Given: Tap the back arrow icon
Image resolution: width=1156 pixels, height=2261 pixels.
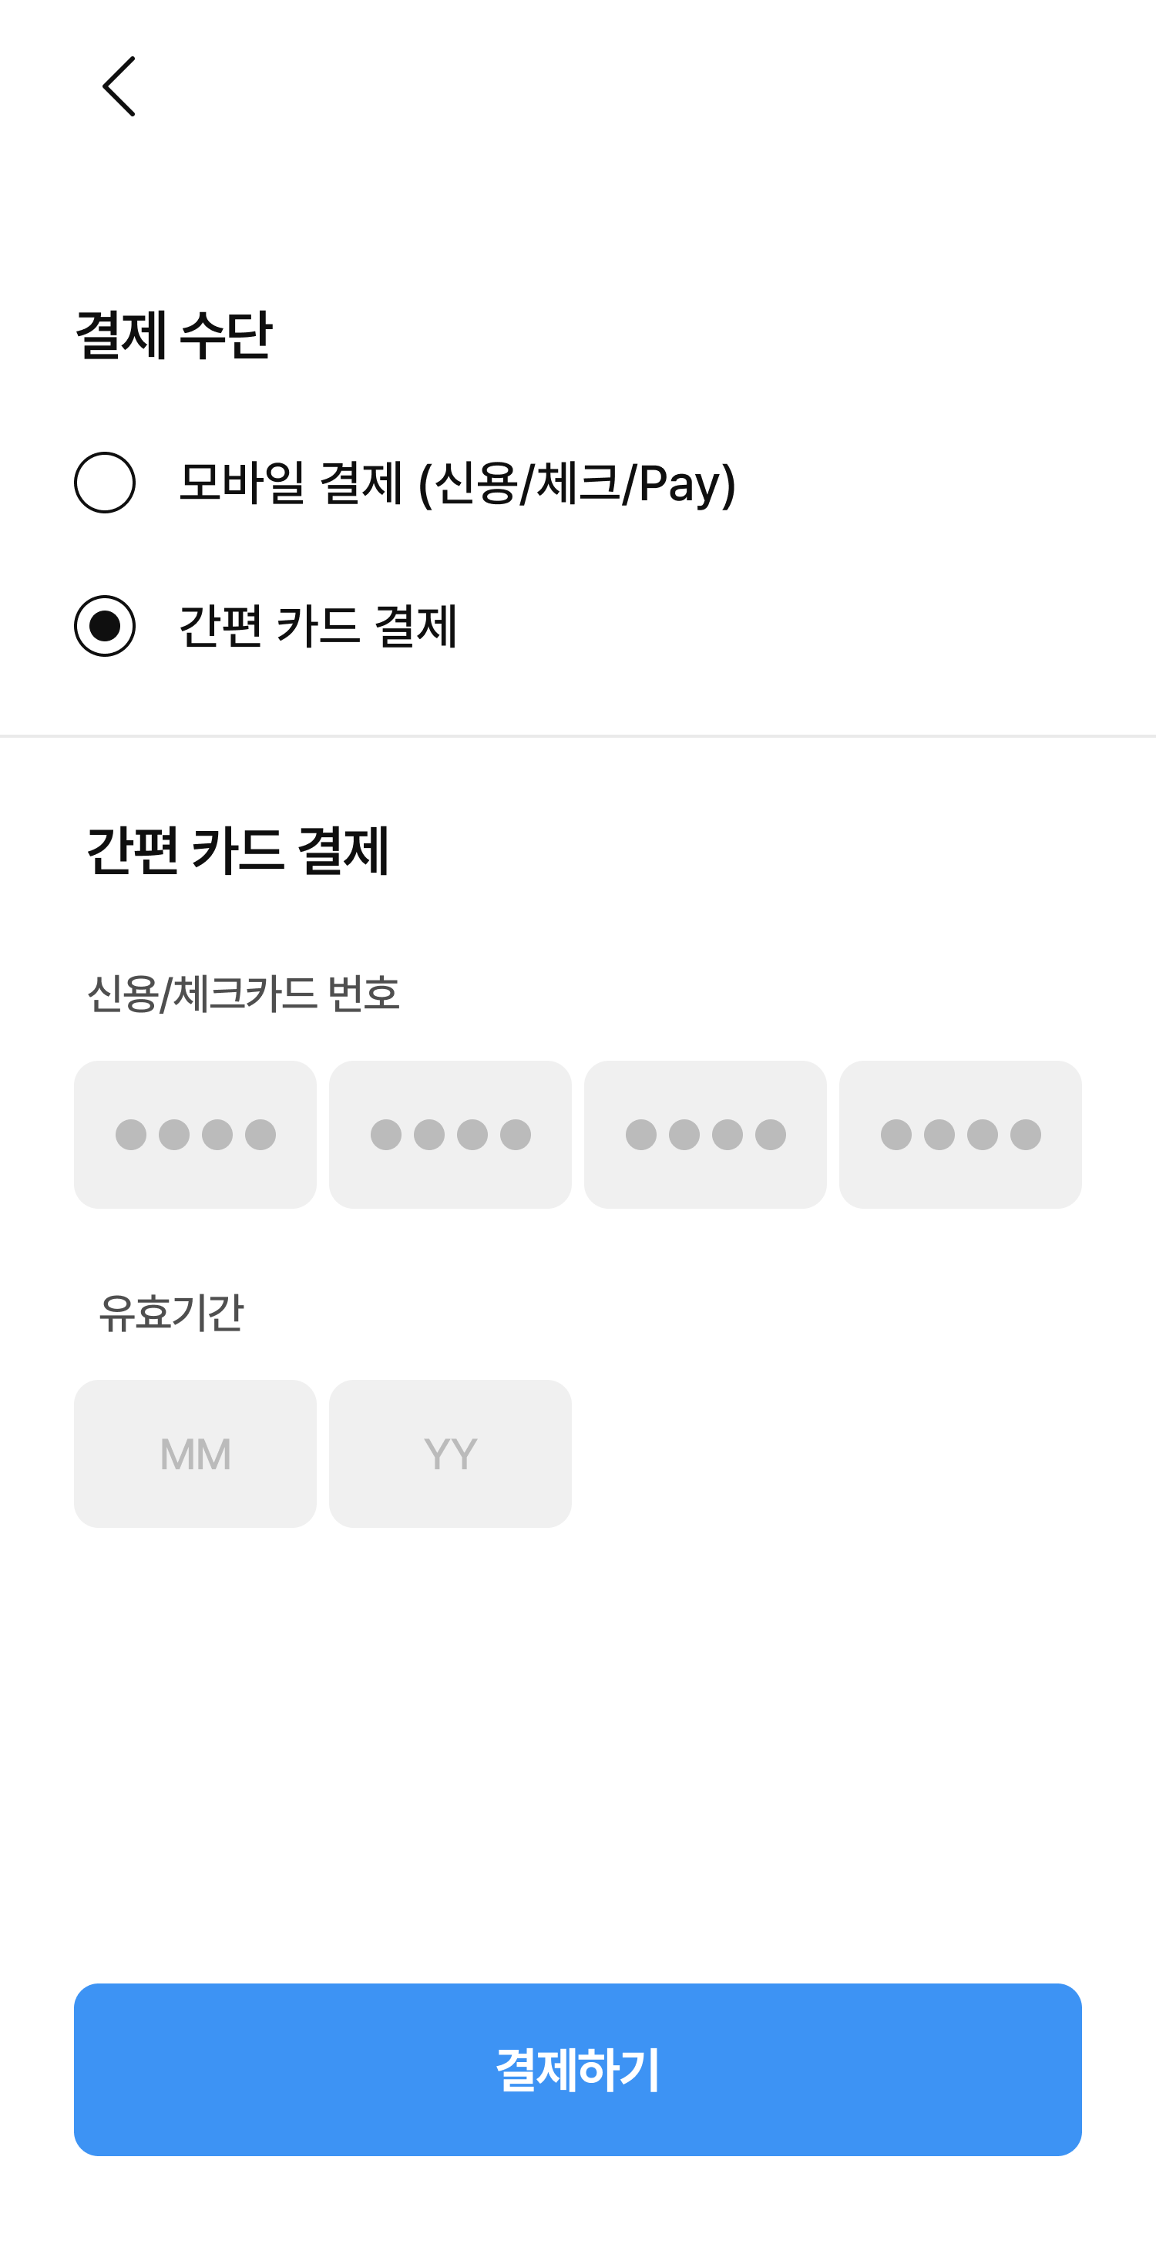Looking at the screenshot, I should tap(119, 86).
